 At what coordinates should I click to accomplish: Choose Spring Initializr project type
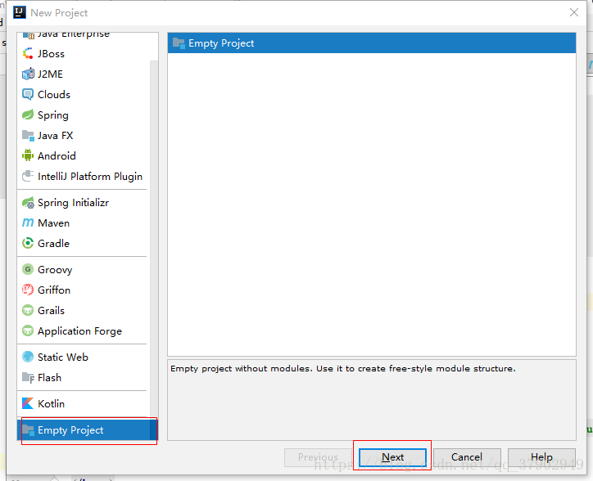(x=84, y=203)
